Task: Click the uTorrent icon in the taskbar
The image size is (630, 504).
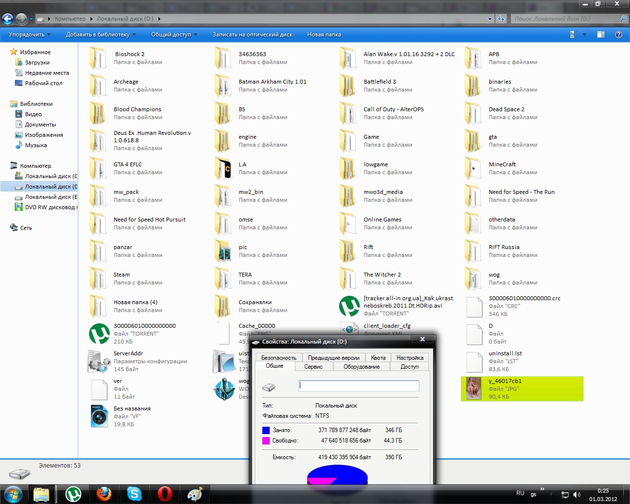Action: tap(73, 494)
